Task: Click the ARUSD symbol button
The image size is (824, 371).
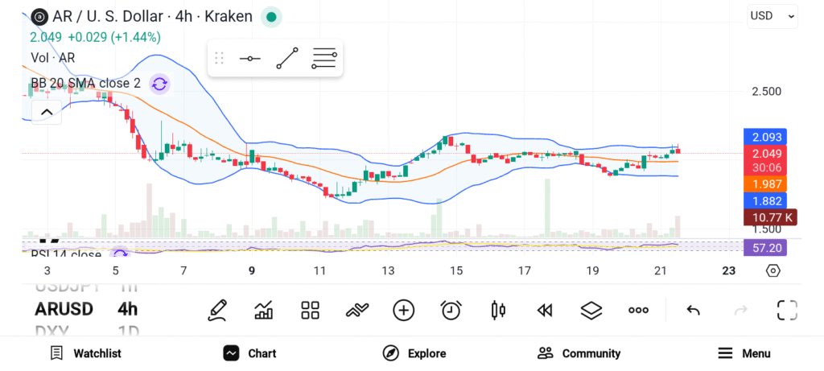Action: pos(64,309)
